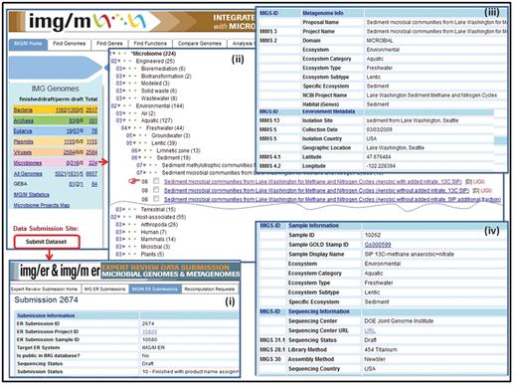Select the Biotransformation (2) tree row
This screenshot has width=517, height=388.
pyautogui.click(x=166, y=76)
